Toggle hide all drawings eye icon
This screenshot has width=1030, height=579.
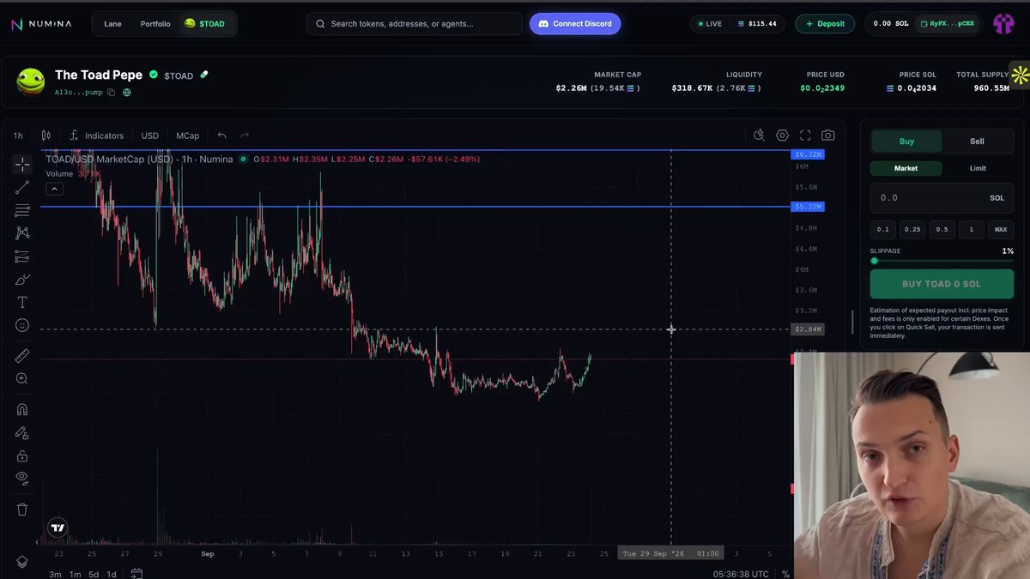(22, 478)
